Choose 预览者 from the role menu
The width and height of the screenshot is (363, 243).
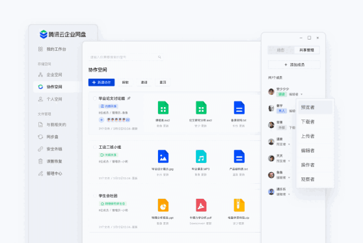(x=315, y=107)
